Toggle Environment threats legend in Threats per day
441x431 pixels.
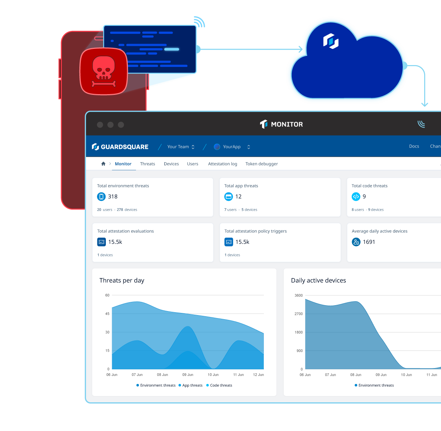click(x=156, y=385)
